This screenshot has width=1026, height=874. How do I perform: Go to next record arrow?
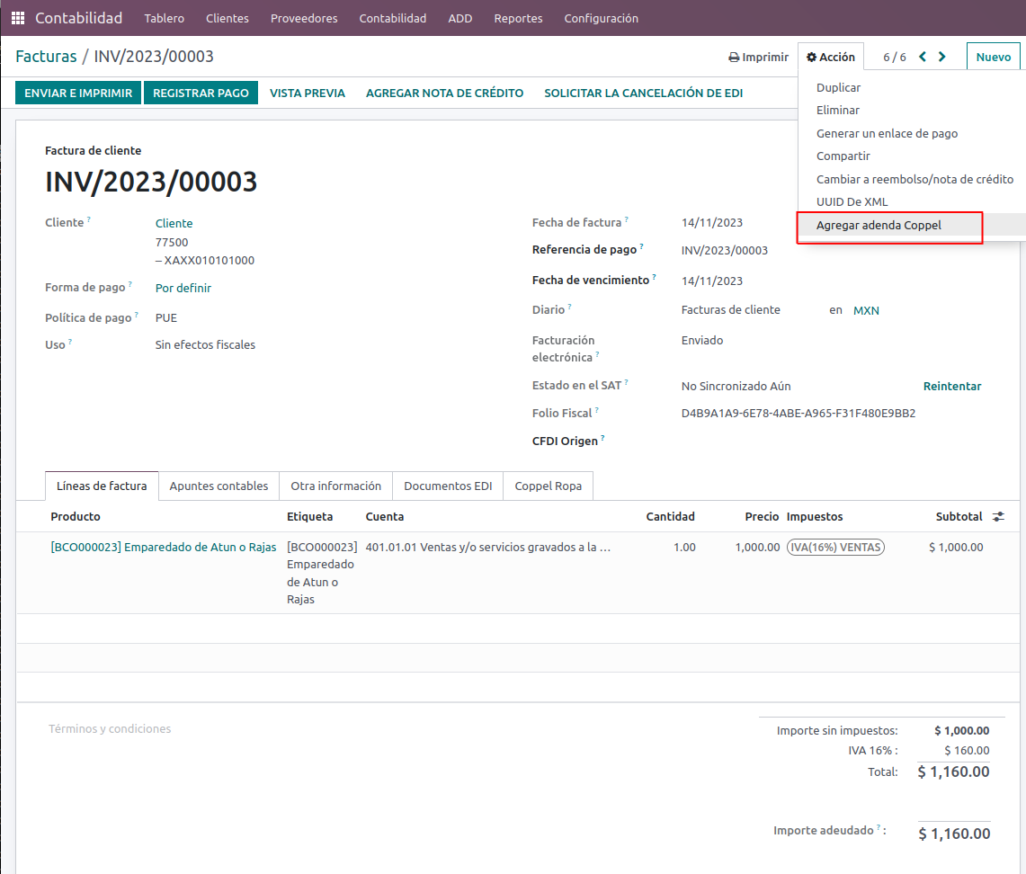[942, 57]
